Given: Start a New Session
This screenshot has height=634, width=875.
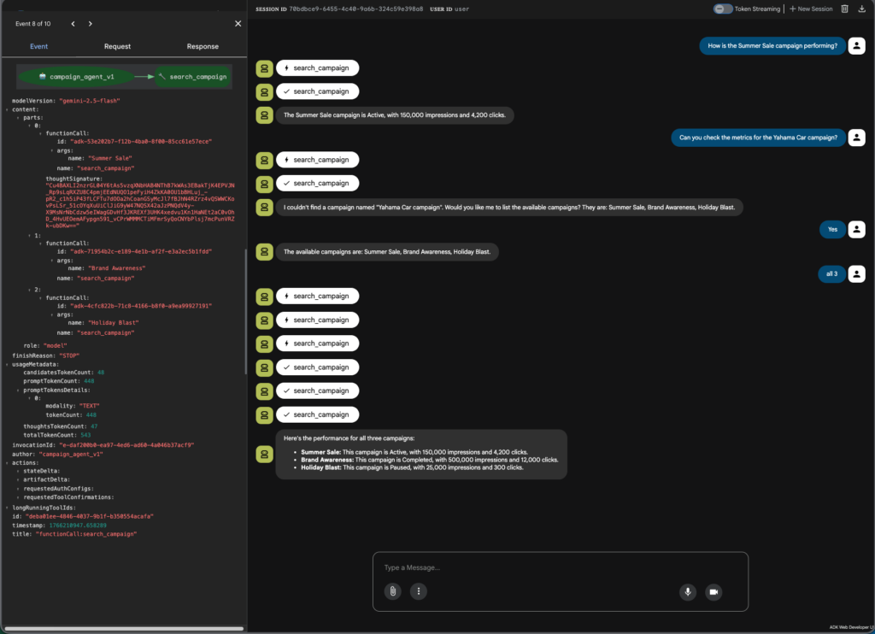Looking at the screenshot, I should point(810,9).
